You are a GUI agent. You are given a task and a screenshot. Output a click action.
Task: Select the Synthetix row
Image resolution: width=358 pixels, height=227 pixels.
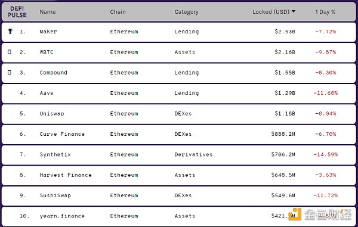179,155
